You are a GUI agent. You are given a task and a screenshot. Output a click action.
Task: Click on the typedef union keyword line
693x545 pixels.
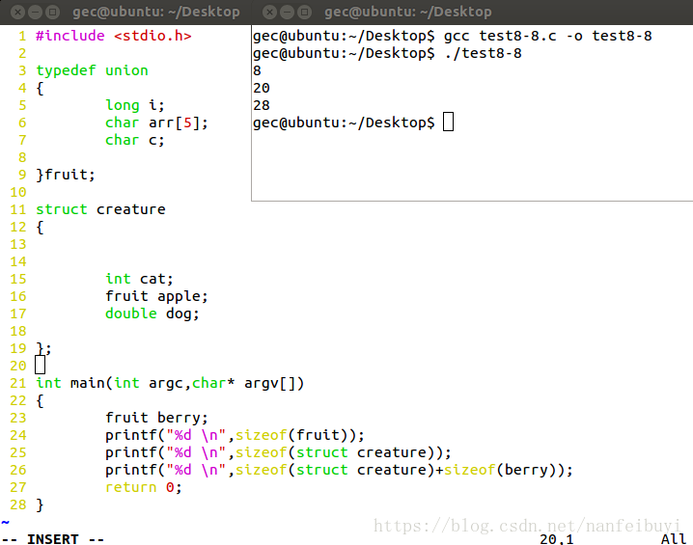pyautogui.click(x=92, y=70)
